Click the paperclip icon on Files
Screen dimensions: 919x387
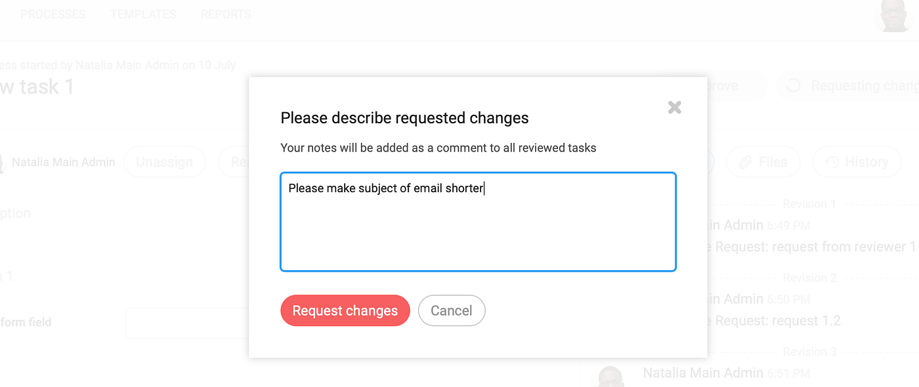(744, 162)
